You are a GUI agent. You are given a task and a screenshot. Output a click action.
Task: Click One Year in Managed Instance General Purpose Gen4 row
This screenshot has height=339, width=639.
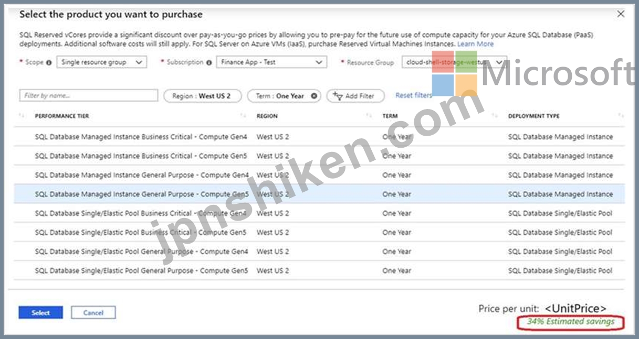397,175
